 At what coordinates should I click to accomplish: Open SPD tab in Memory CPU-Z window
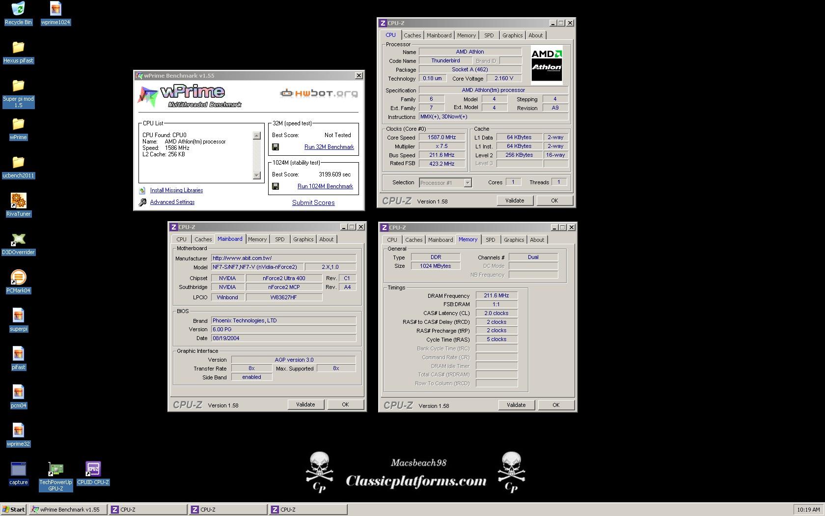coord(490,240)
